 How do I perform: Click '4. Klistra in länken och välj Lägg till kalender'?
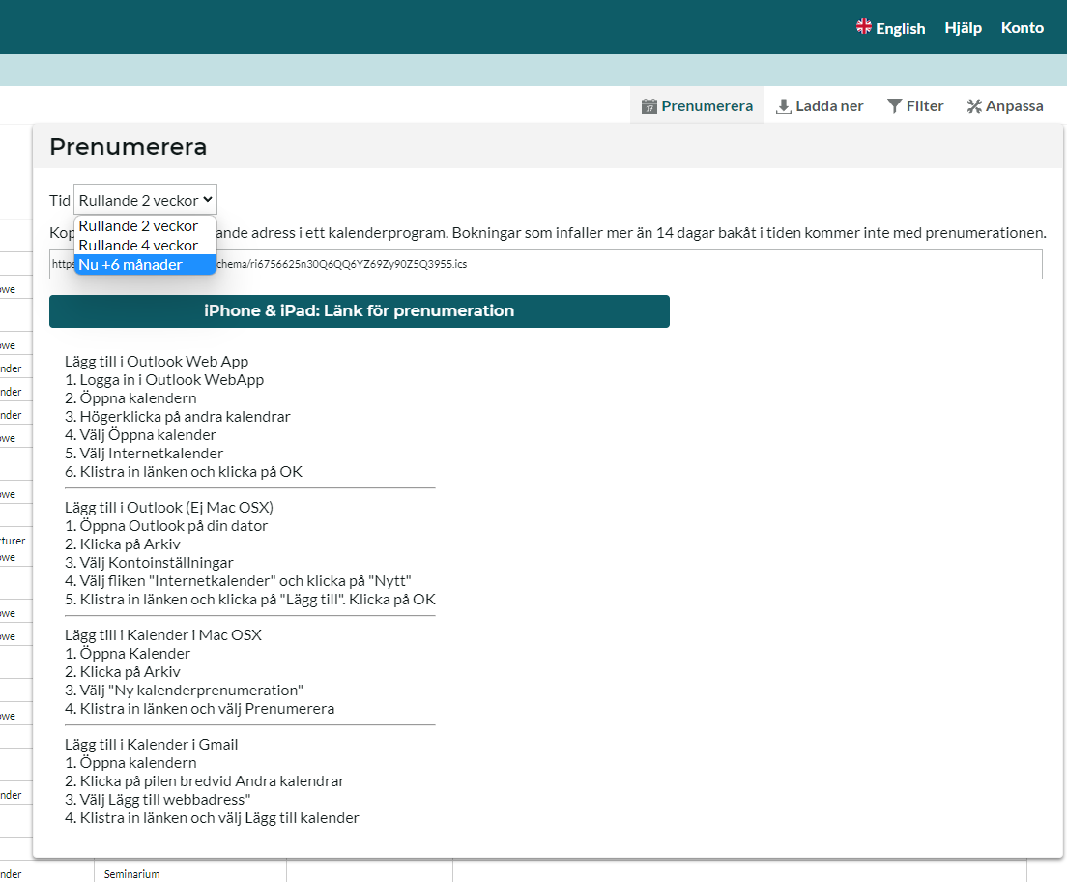point(212,818)
